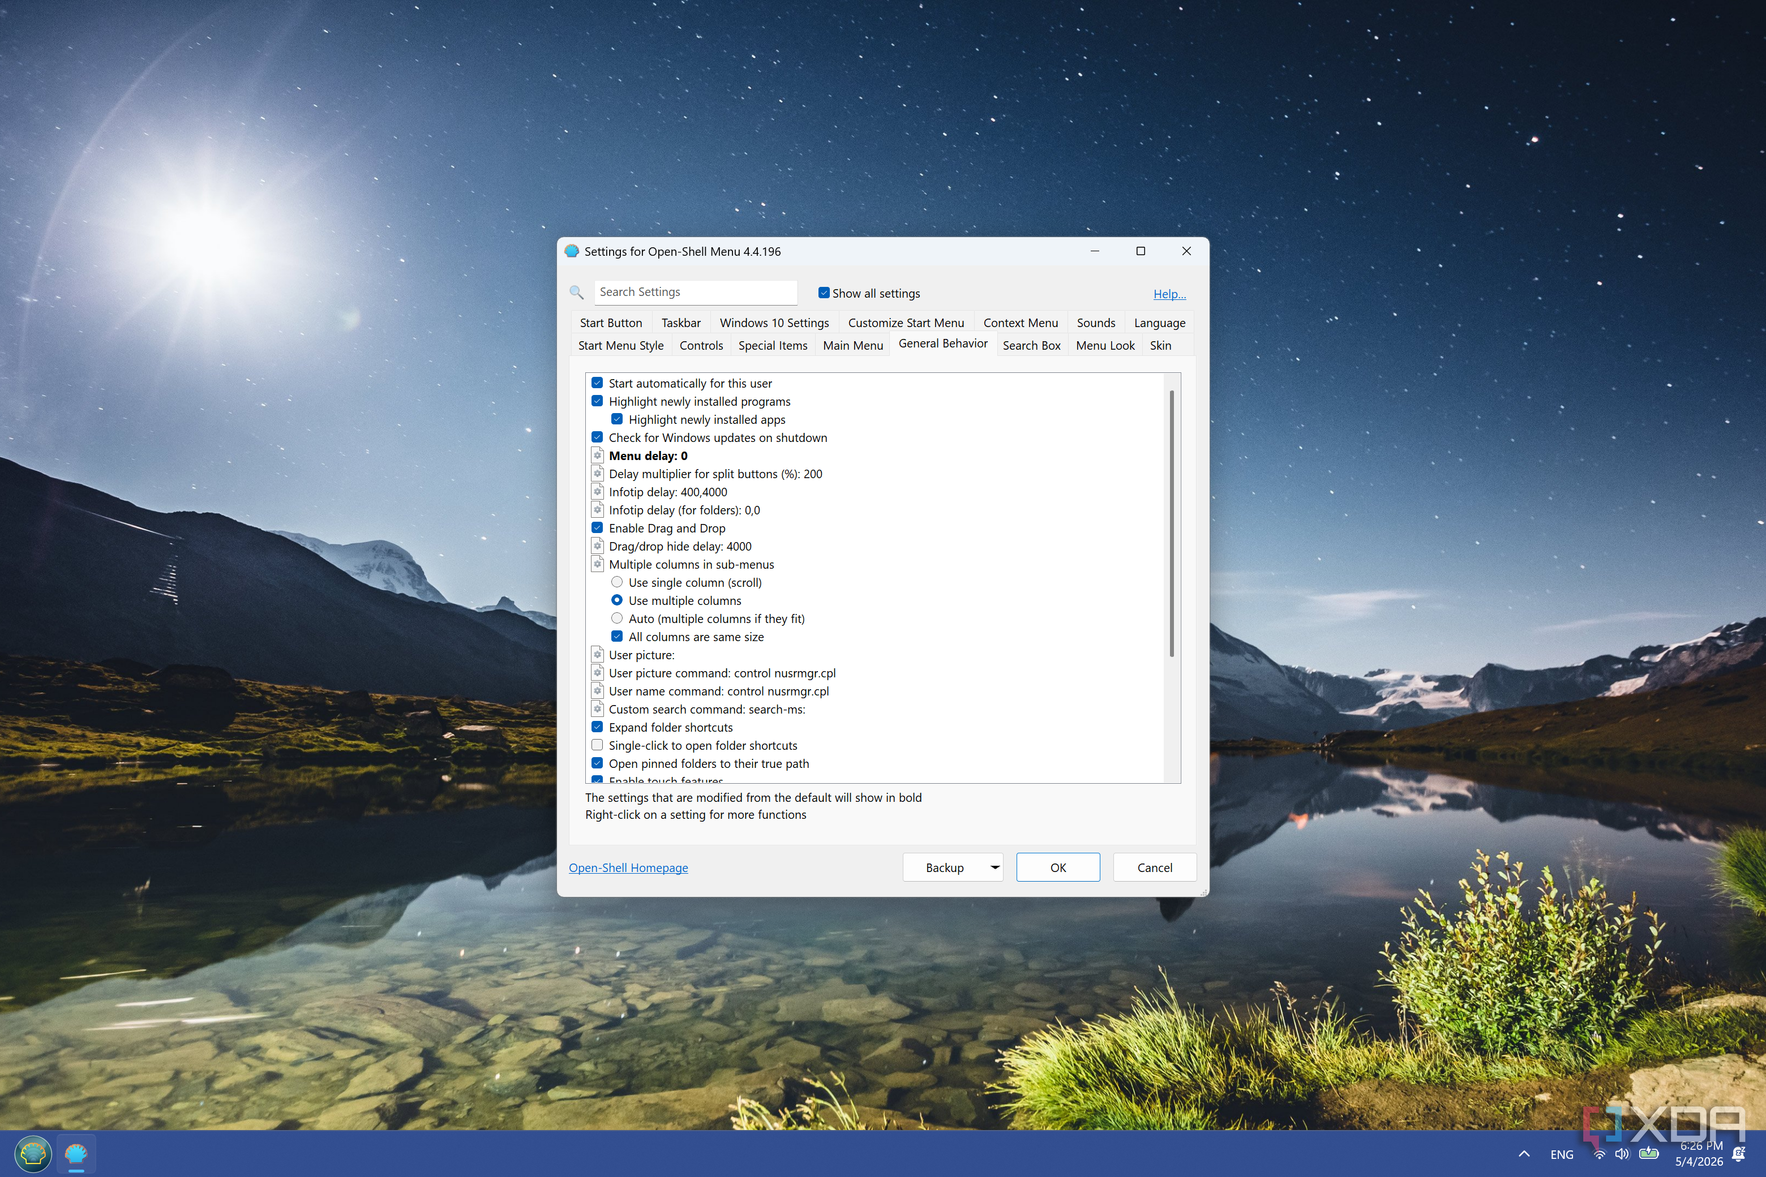Open the Windows 10 Settings tab
The image size is (1766, 1177).
coord(774,323)
